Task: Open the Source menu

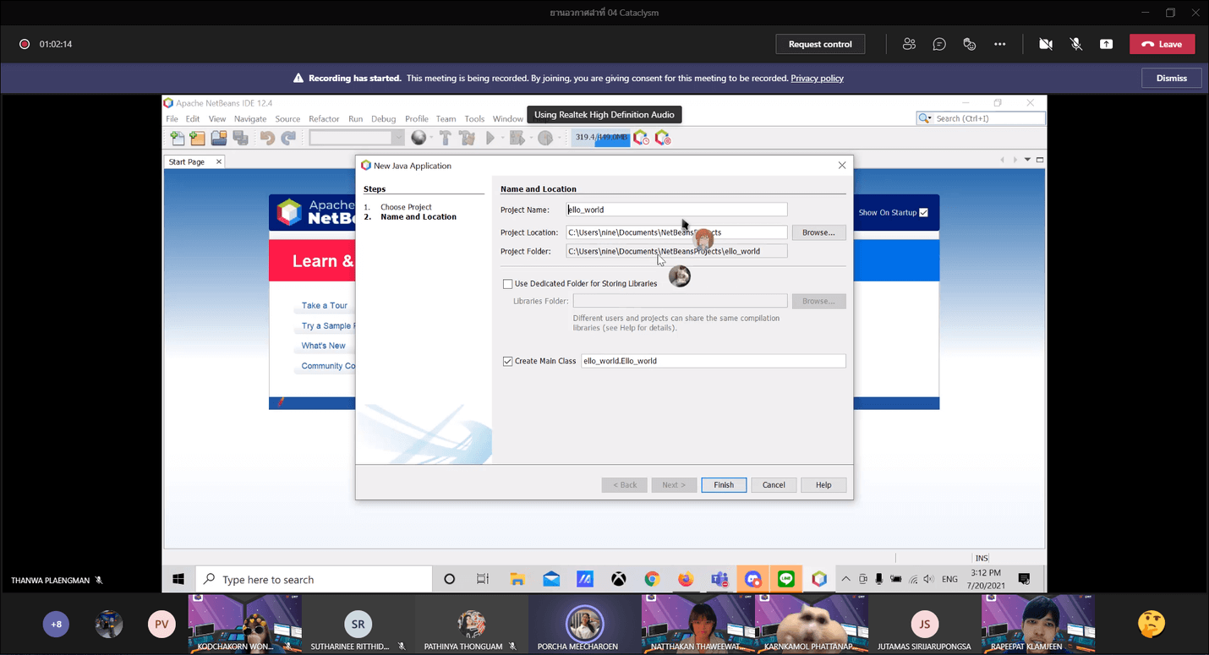Action: click(287, 119)
